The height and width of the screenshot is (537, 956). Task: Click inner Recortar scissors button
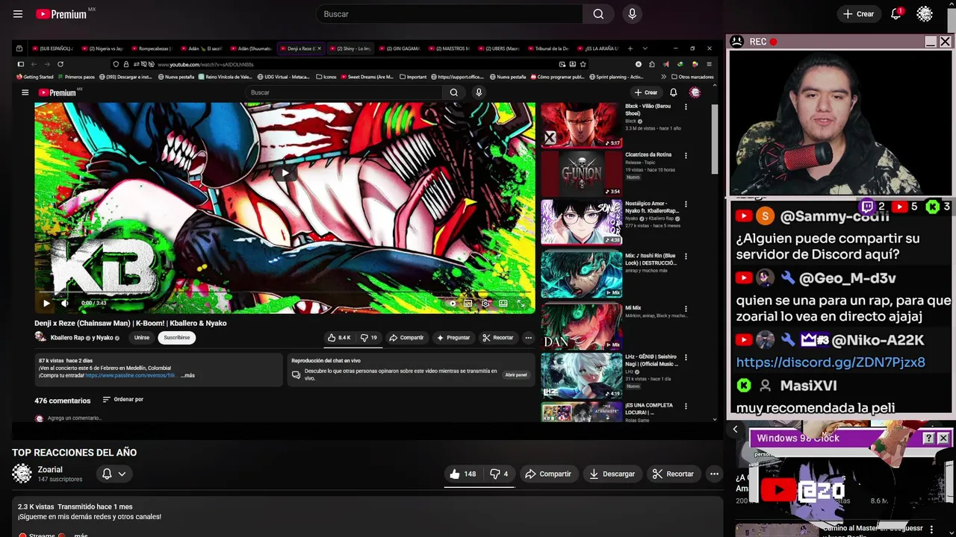coord(498,338)
